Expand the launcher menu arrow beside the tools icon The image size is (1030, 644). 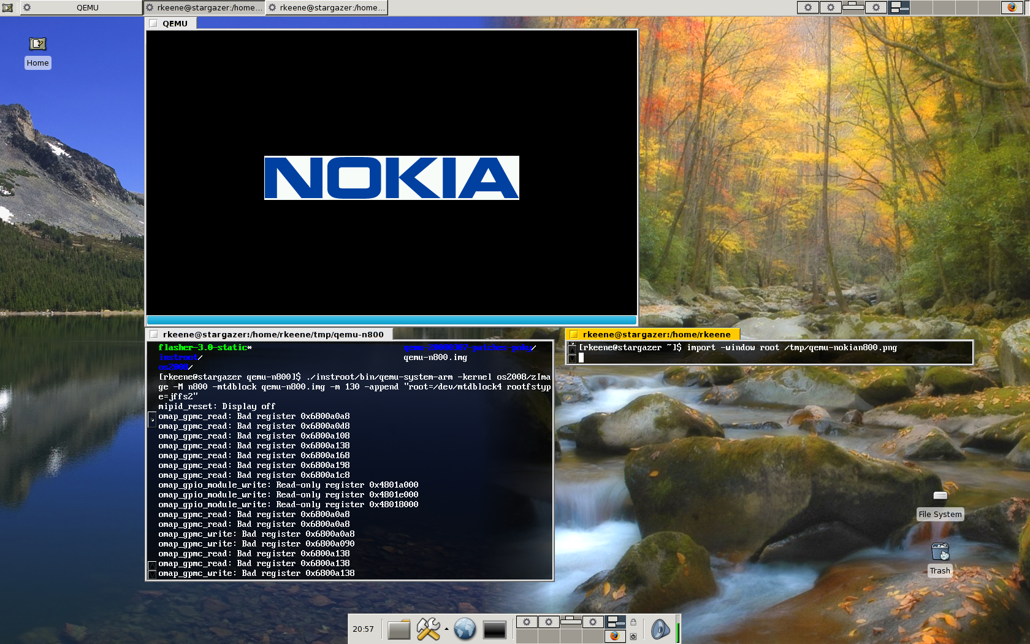pyautogui.click(x=446, y=629)
